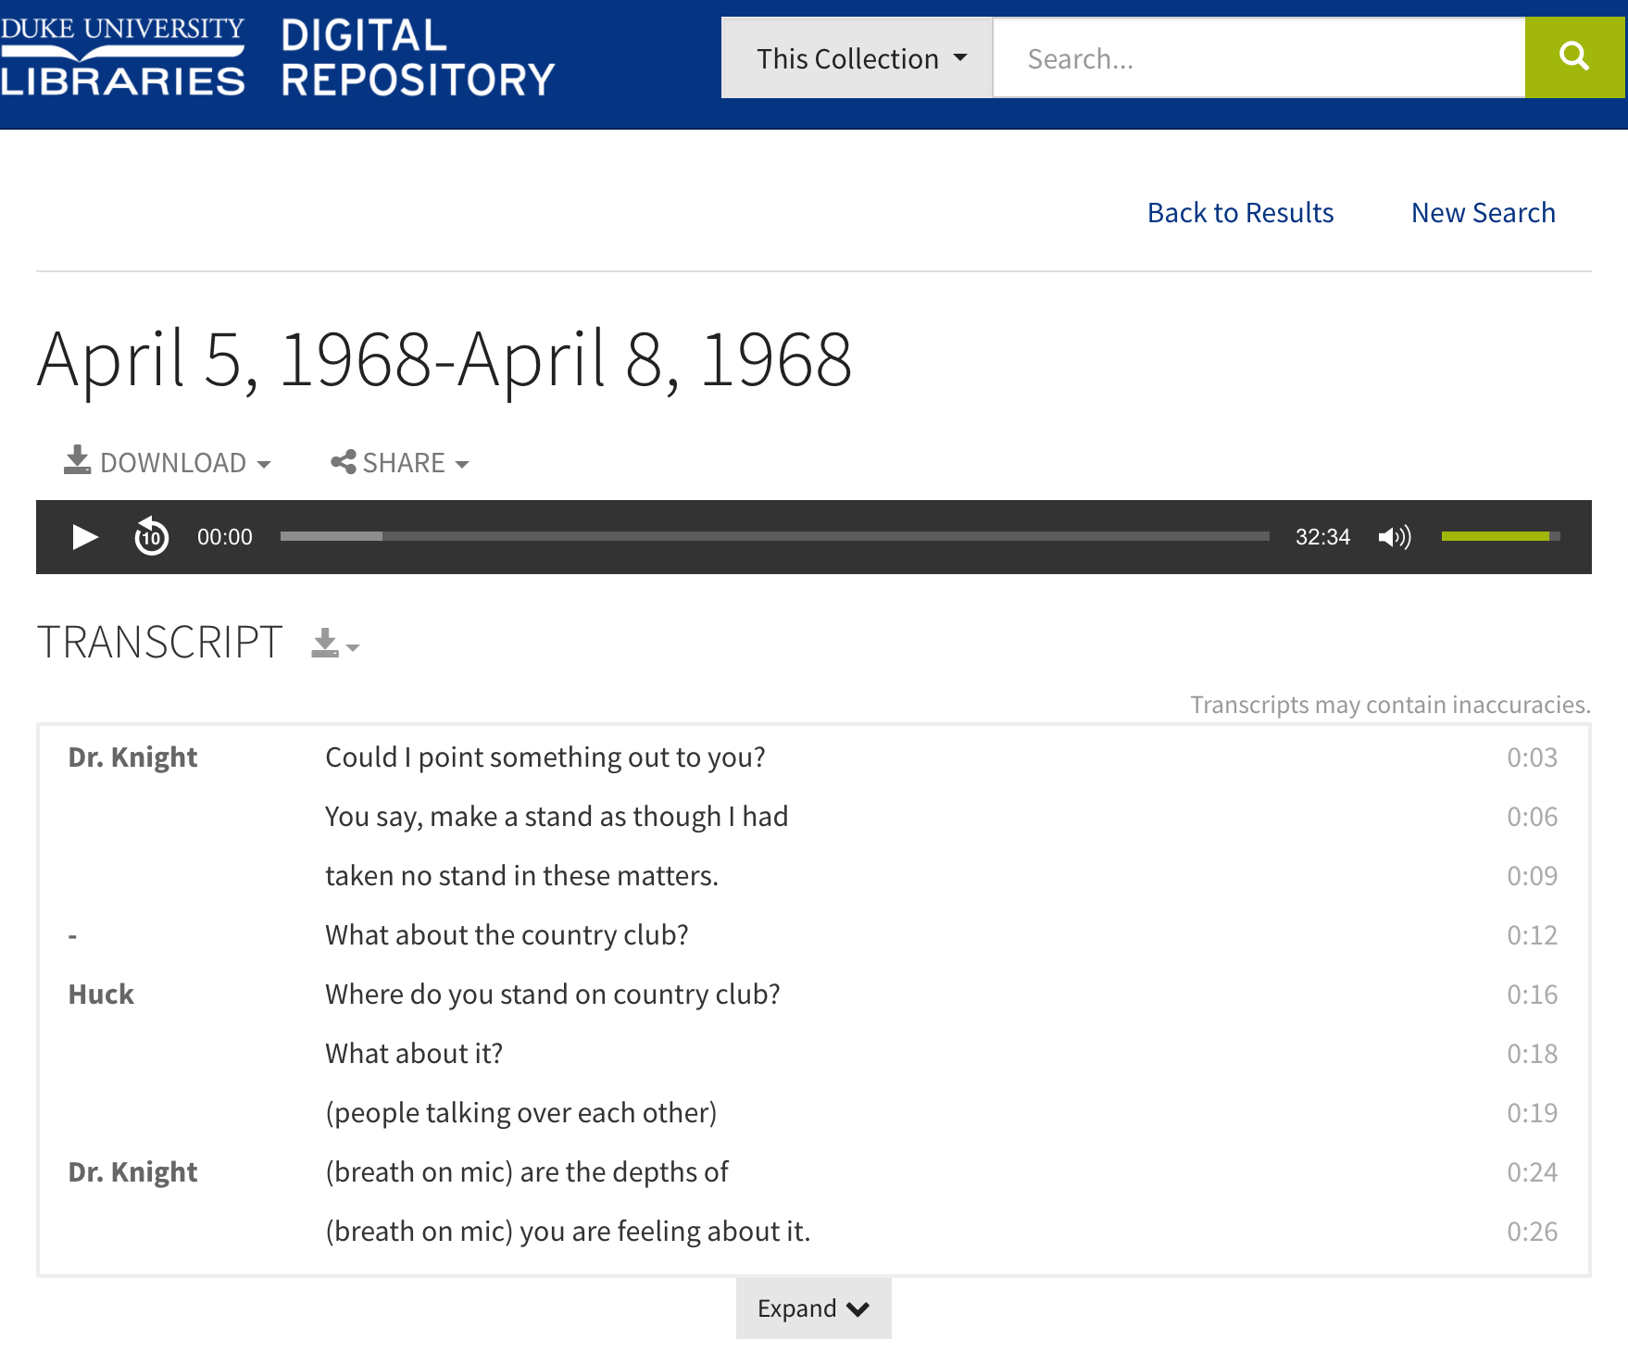Image resolution: width=1628 pixels, height=1364 pixels.
Task: Click the 32:34 duration display
Action: [x=1322, y=537]
